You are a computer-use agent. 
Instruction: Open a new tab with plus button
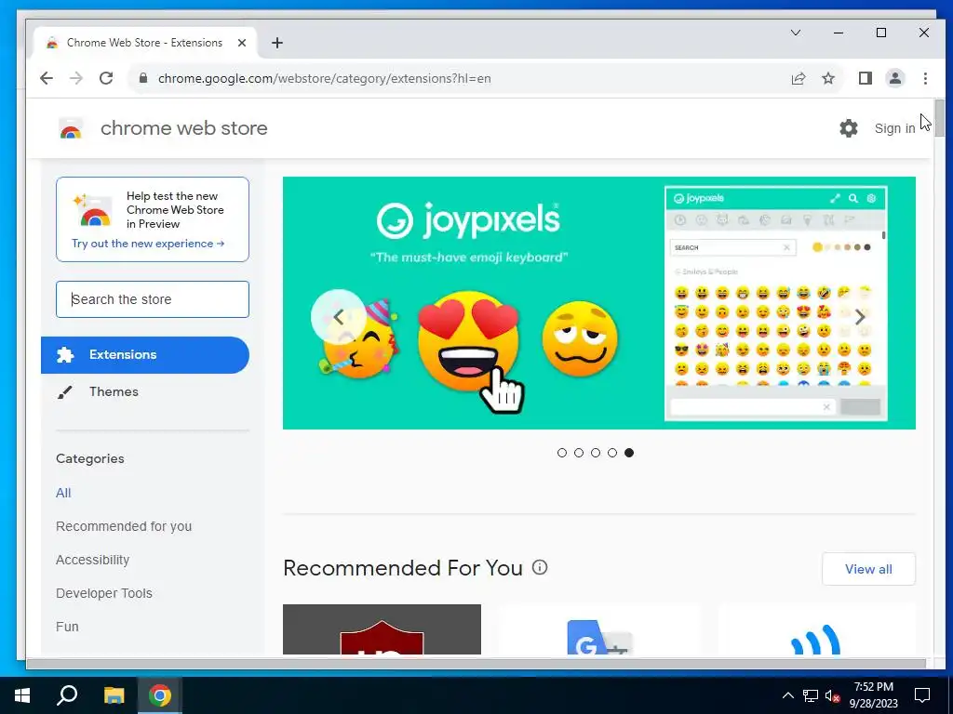(277, 43)
